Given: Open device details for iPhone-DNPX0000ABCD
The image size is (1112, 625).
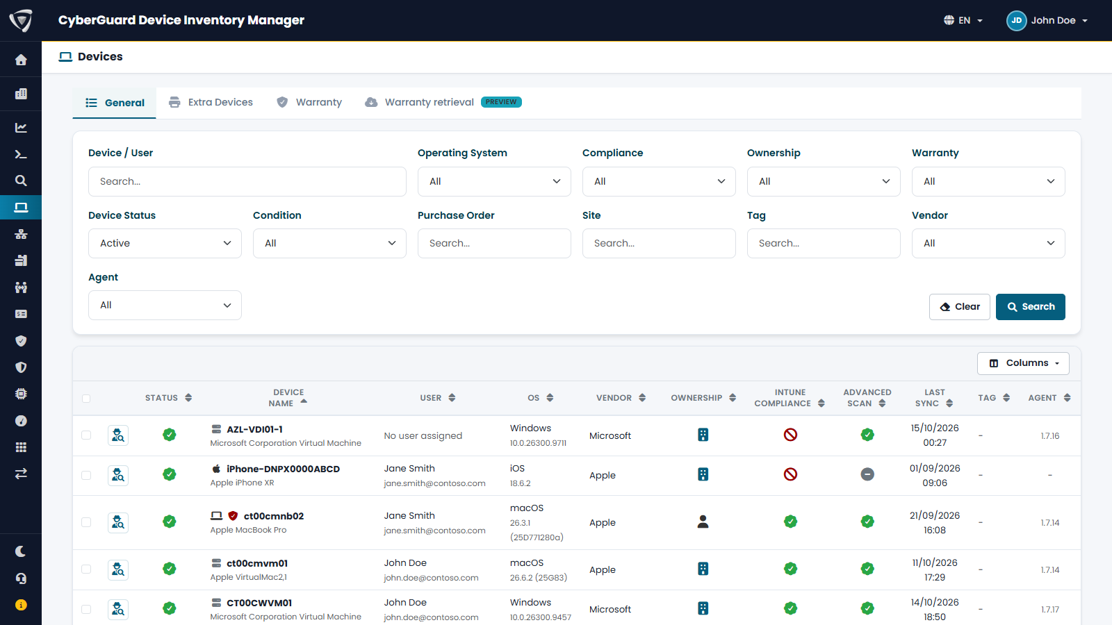Looking at the screenshot, I should pos(118,475).
